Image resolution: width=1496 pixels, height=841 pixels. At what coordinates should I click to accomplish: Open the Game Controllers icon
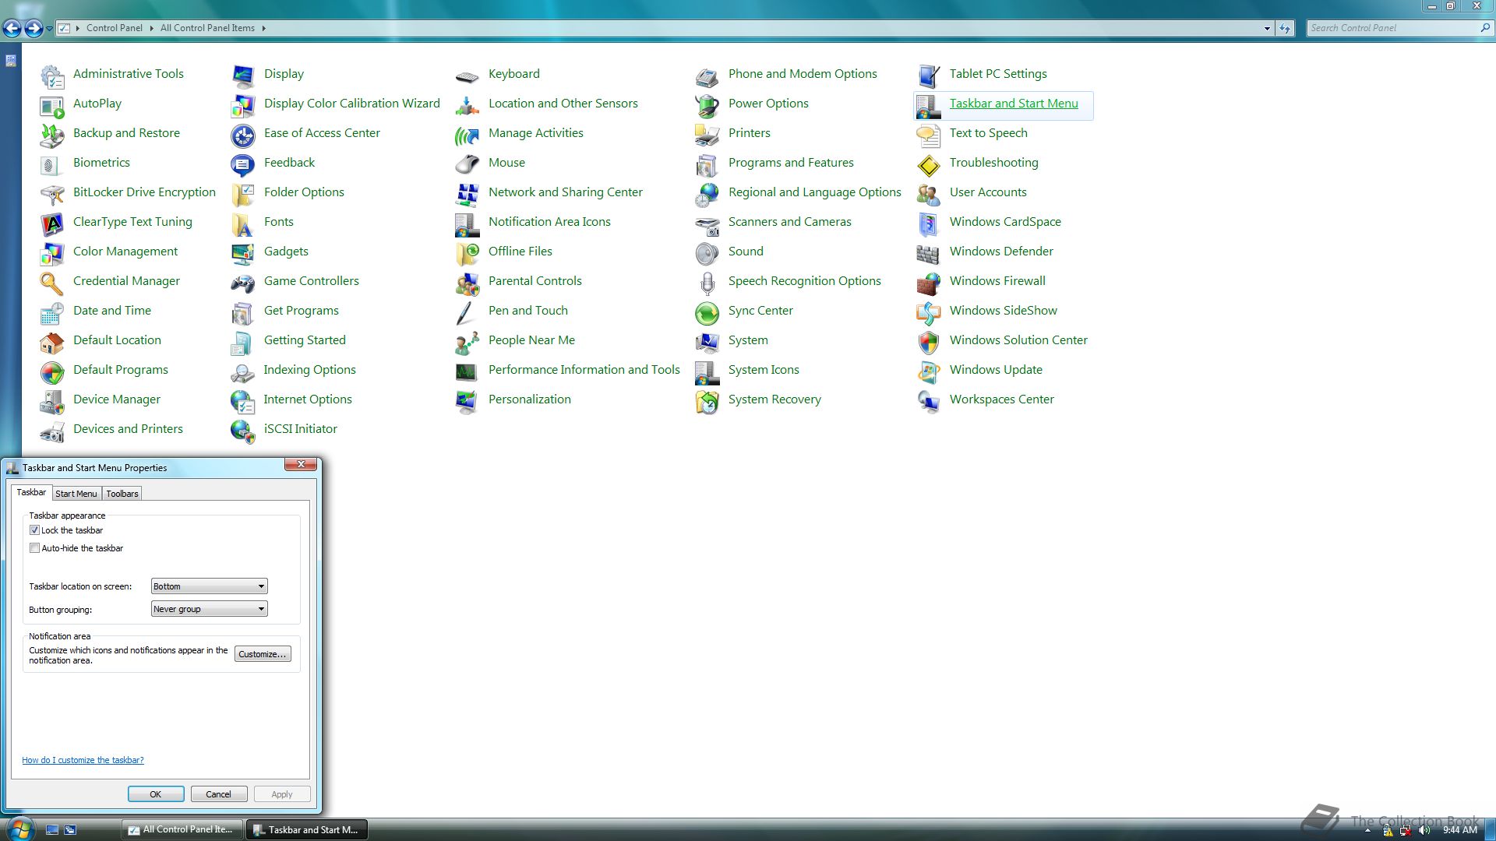coord(243,283)
